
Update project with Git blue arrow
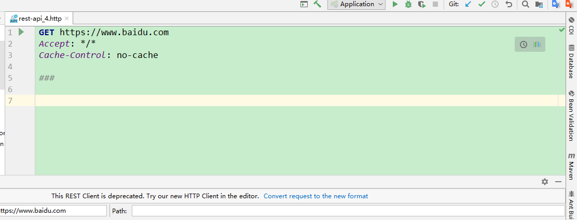click(469, 5)
